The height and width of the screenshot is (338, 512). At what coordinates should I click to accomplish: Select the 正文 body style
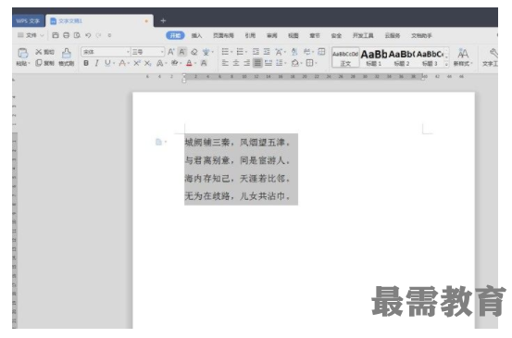tap(345, 57)
